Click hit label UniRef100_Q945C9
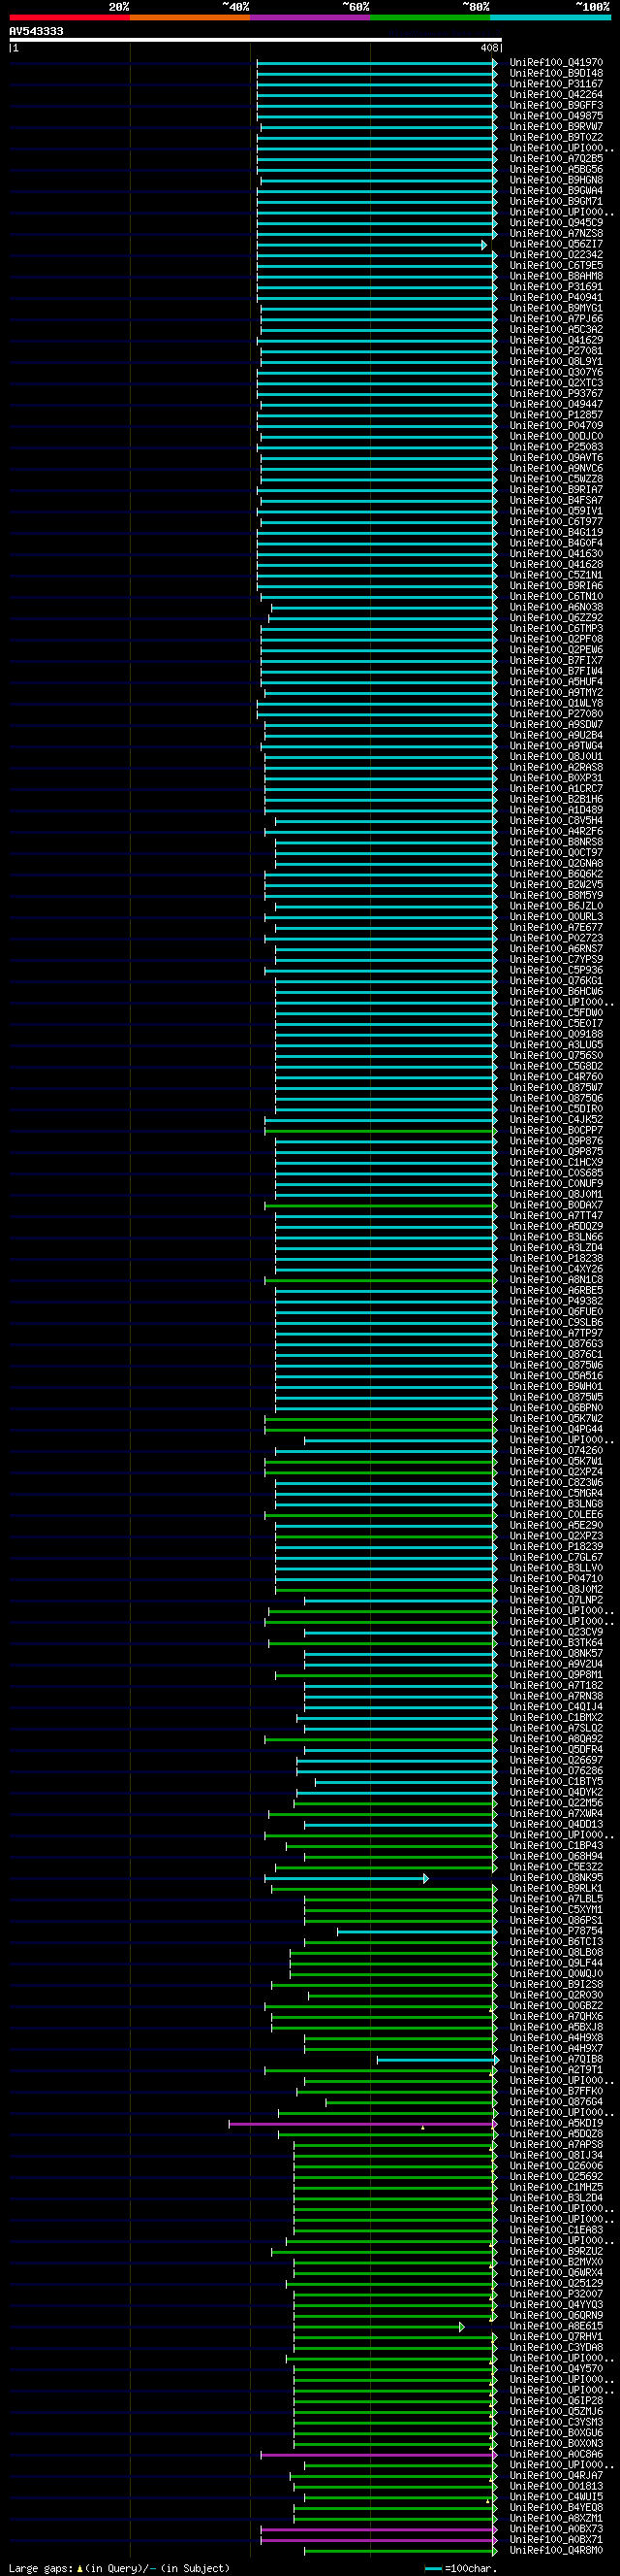 click(x=556, y=223)
